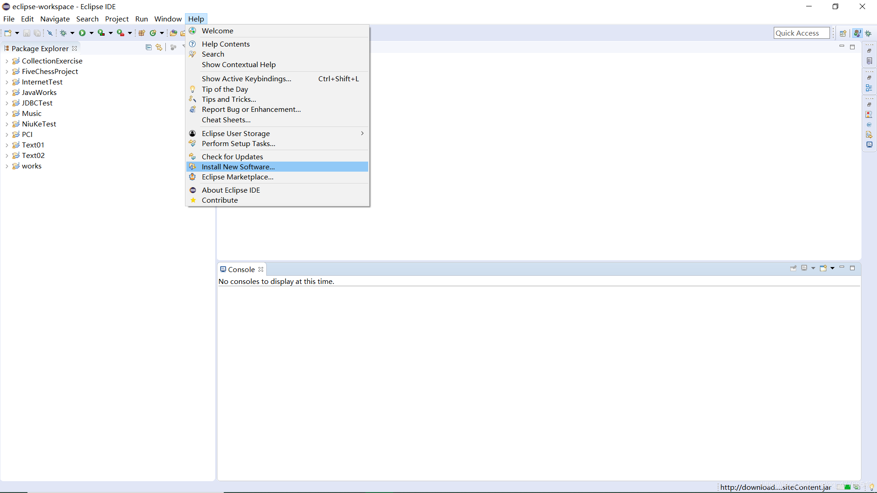877x493 pixels.
Task: Choose Show Contextual Help
Action: click(x=277, y=64)
